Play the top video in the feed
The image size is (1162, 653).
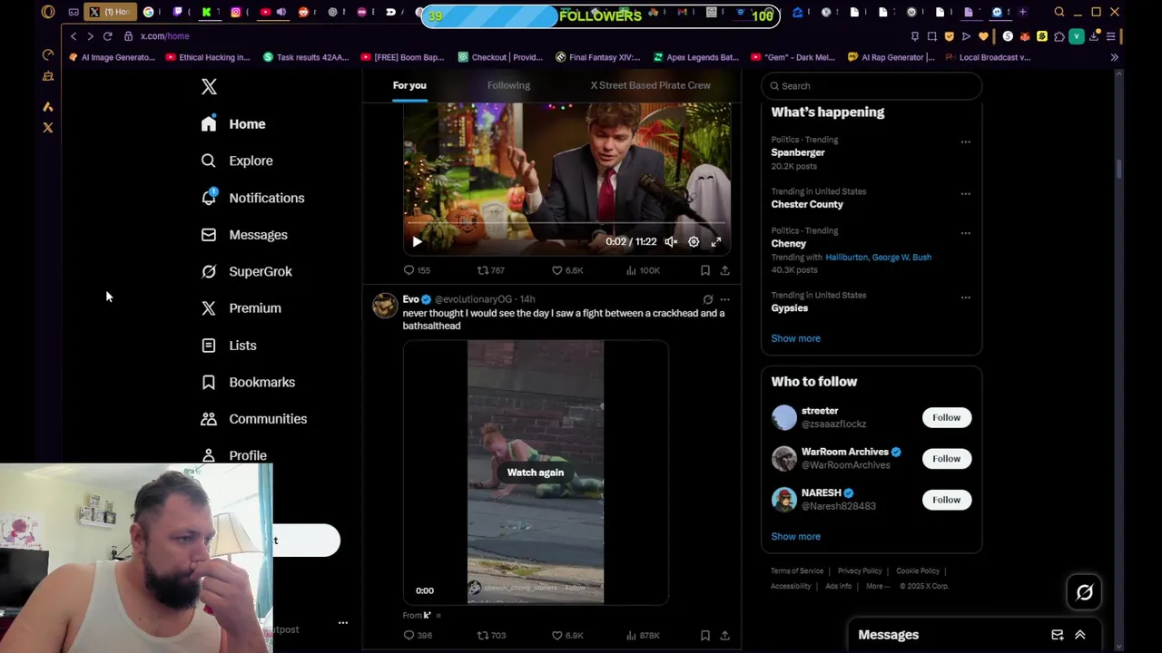417,241
